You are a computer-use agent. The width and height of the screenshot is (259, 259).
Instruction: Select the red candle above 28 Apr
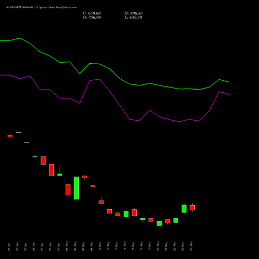coord(51,170)
